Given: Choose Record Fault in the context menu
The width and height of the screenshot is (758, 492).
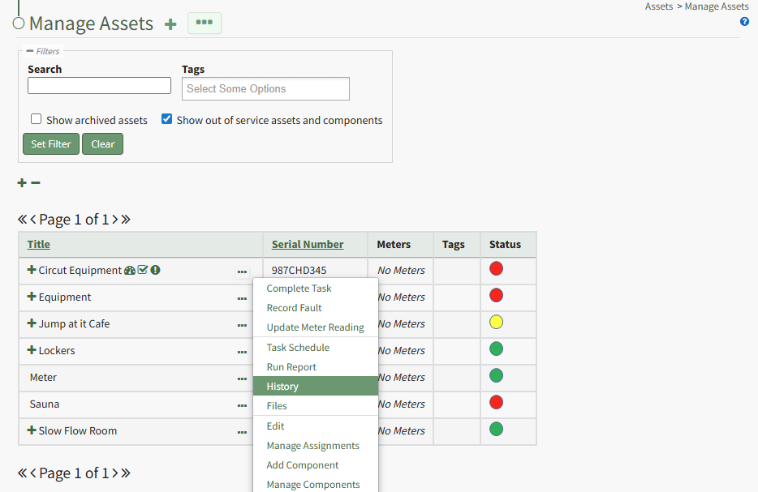Looking at the screenshot, I should click(x=294, y=308).
